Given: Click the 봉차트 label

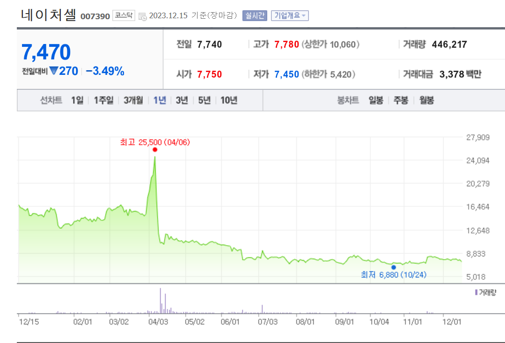Looking at the screenshot, I should point(348,100).
